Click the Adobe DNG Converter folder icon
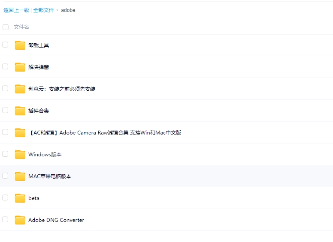Viewport: 333px width, 242px height. tap(20, 220)
